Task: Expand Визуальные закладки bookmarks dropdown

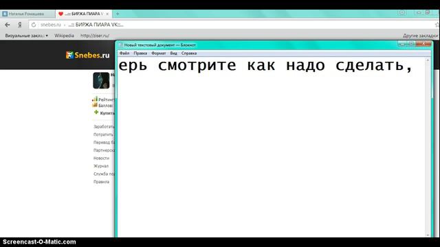Action: 26,36
